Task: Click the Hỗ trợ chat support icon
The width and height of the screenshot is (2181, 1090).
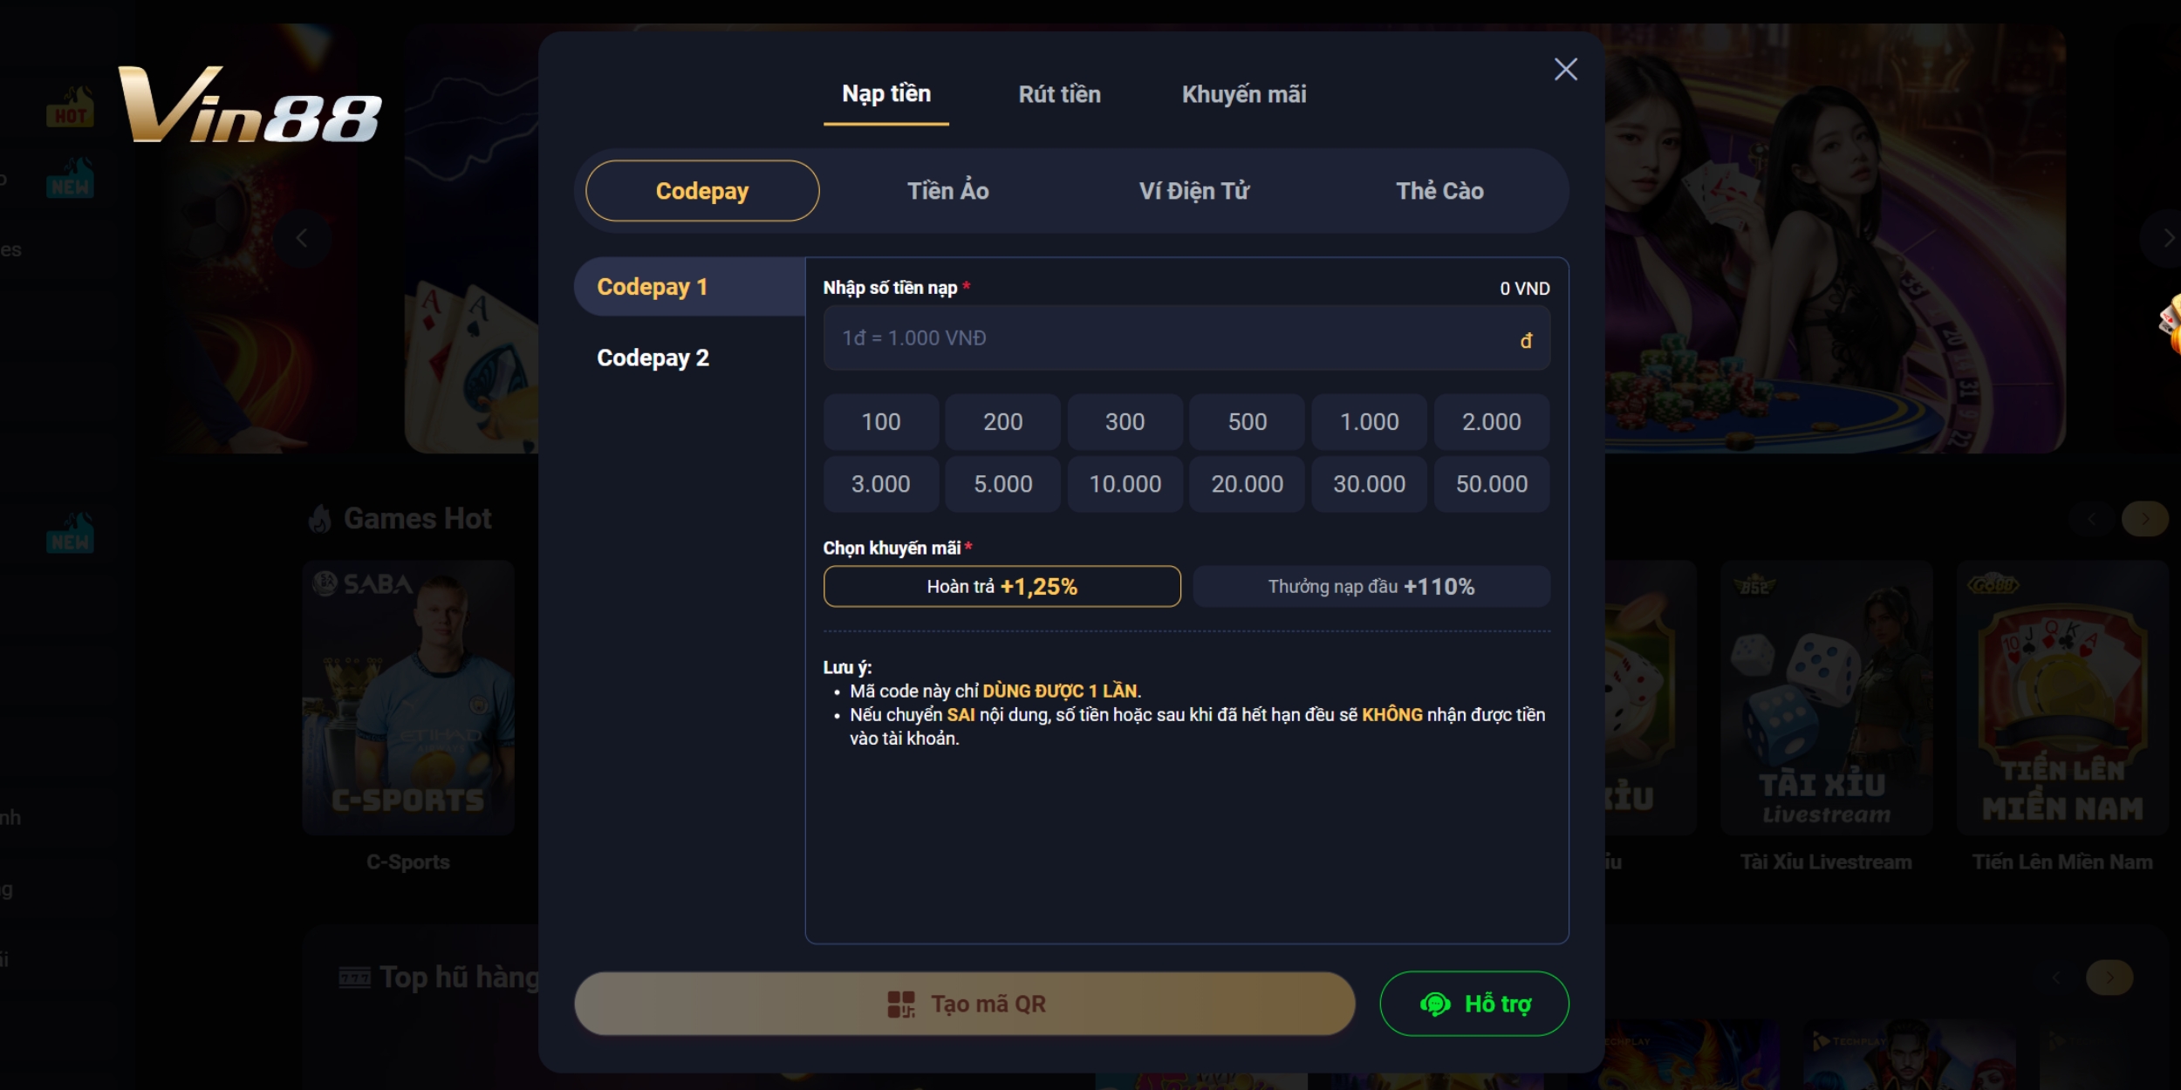Action: tap(1432, 1003)
